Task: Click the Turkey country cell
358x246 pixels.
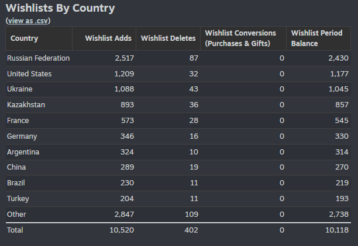Action: pyautogui.click(x=18, y=199)
